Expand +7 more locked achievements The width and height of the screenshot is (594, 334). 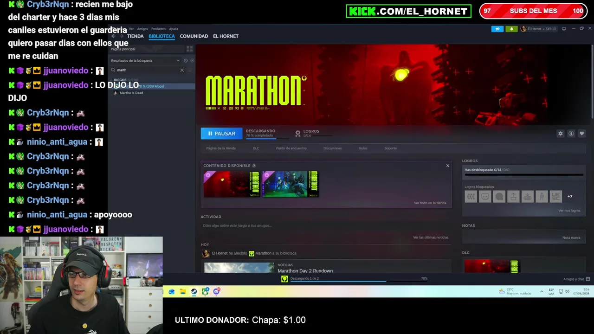click(570, 197)
